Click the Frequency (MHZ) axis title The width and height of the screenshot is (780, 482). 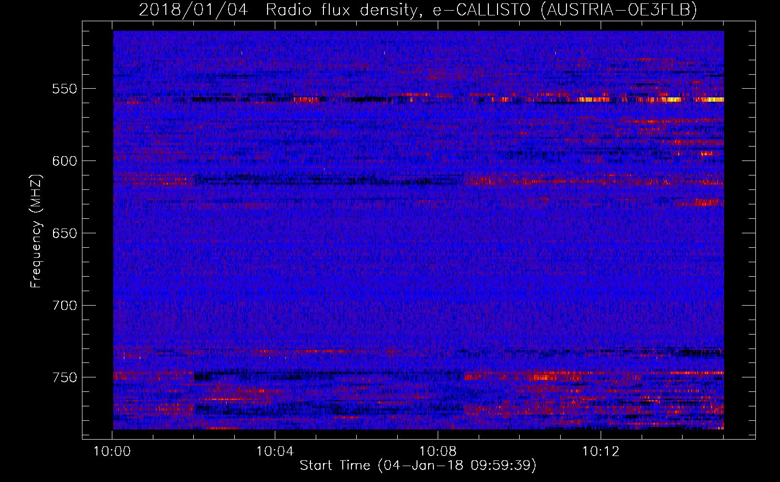pyautogui.click(x=37, y=231)
